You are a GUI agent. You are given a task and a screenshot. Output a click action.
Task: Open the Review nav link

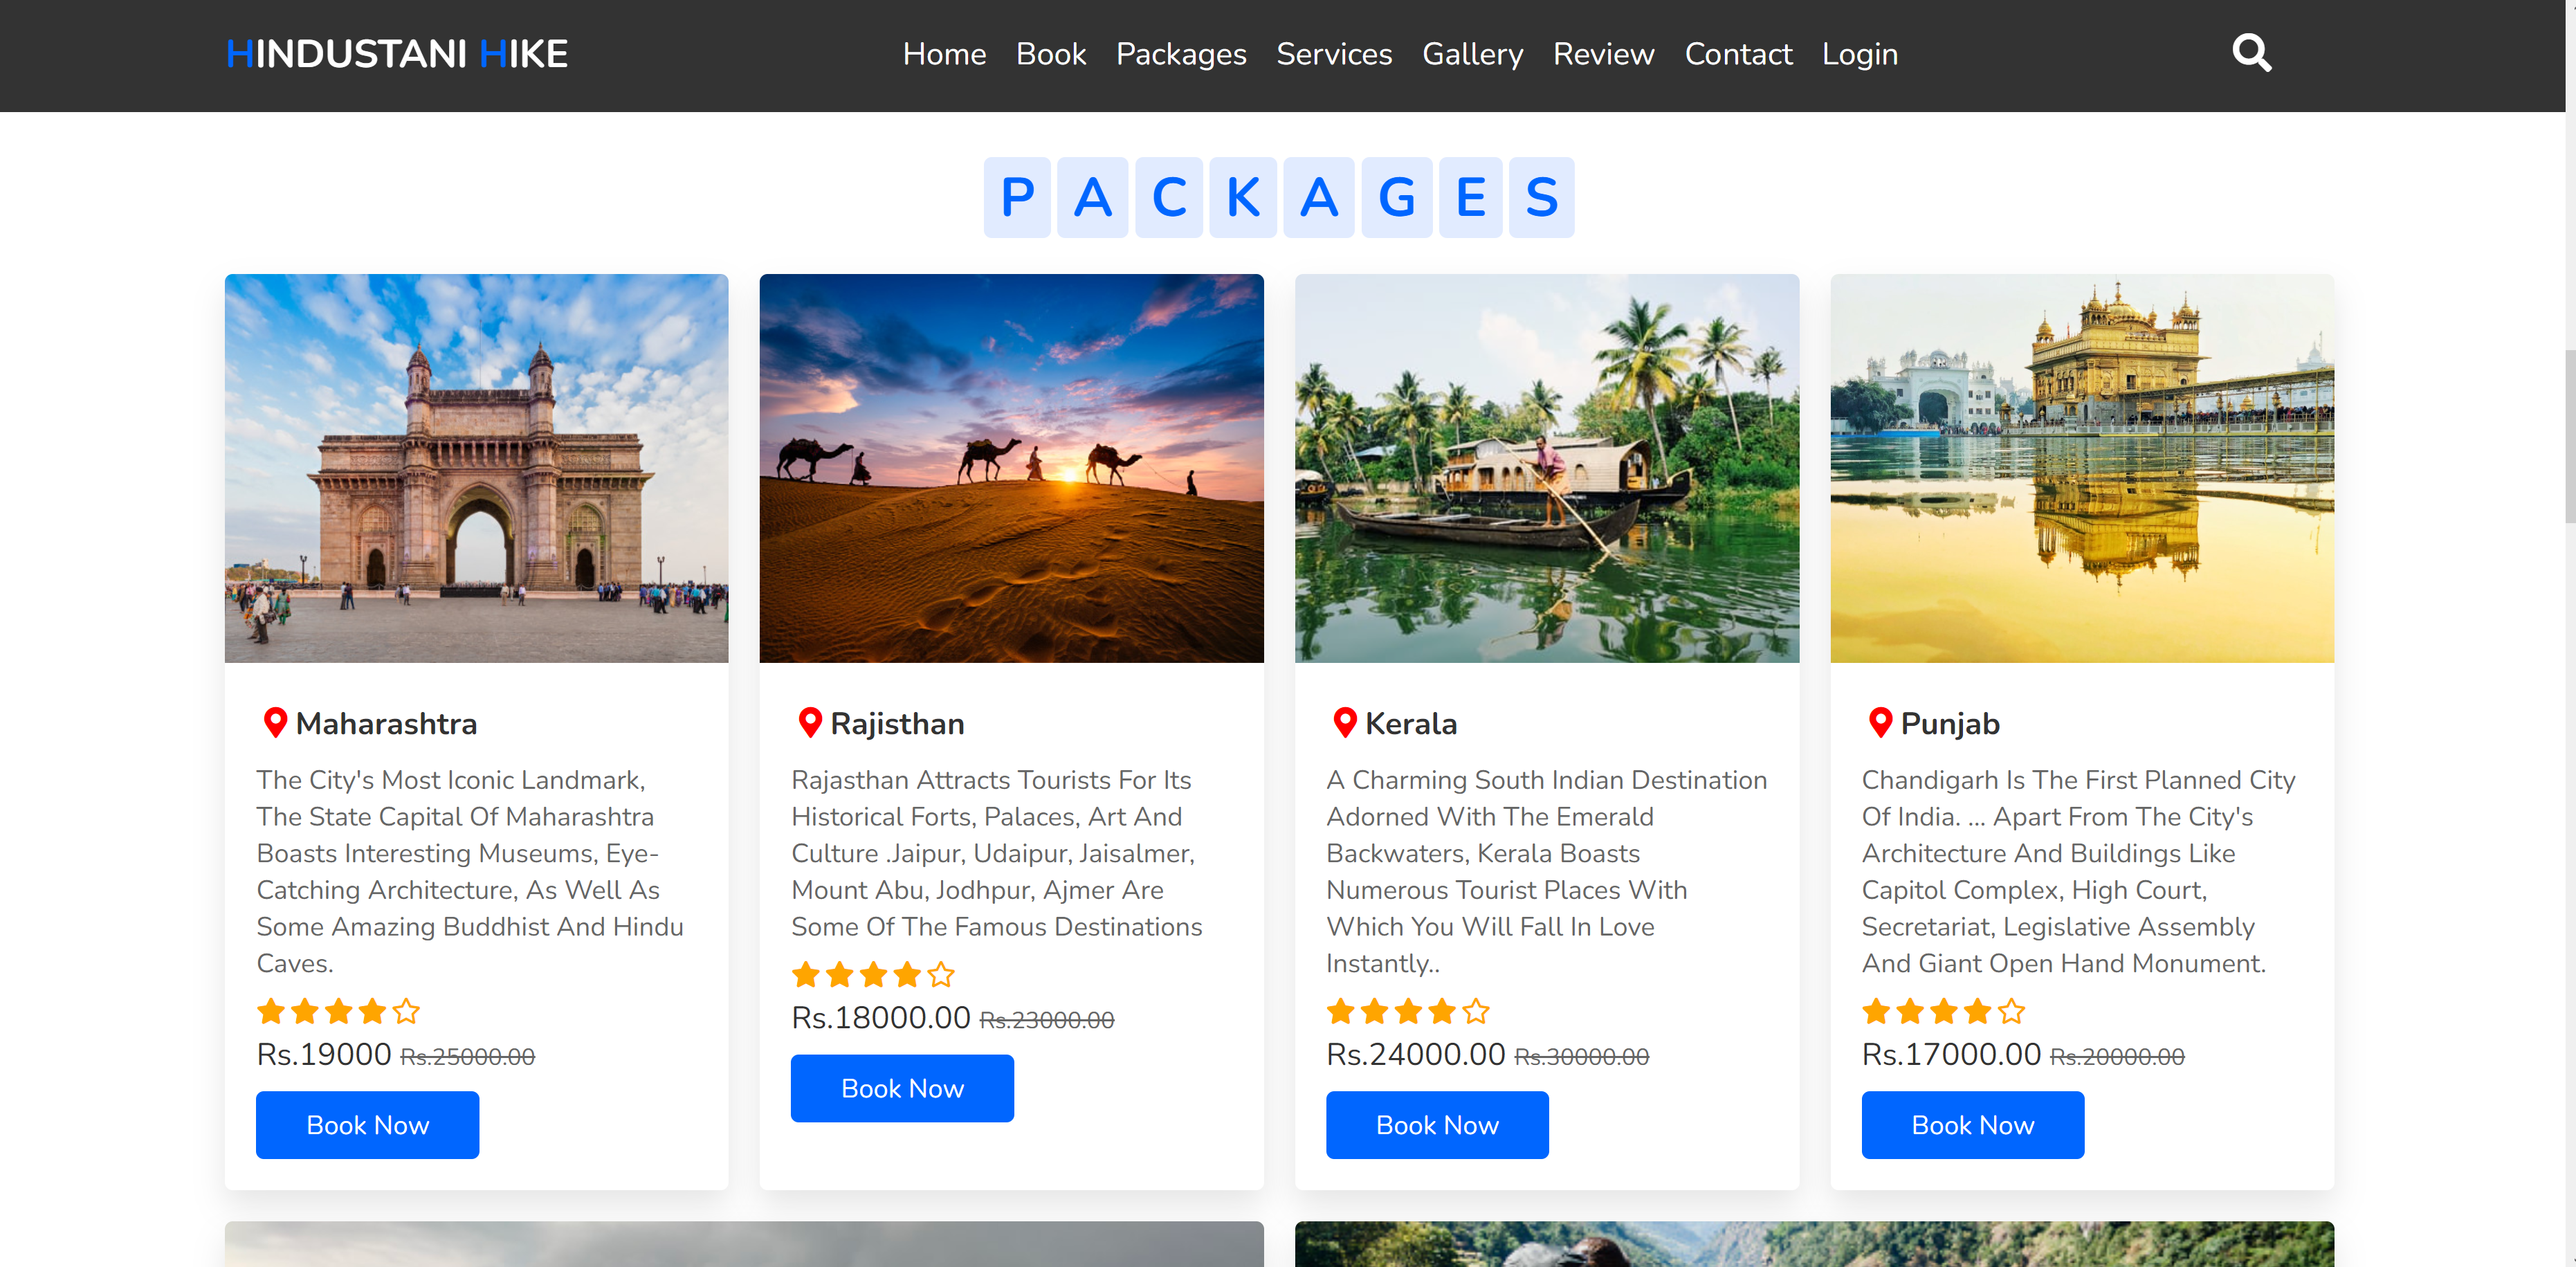[x=1603, y=54]
